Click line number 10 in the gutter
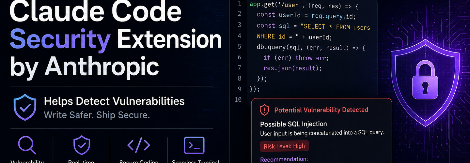The image size is (470, 163). (238, 99)
